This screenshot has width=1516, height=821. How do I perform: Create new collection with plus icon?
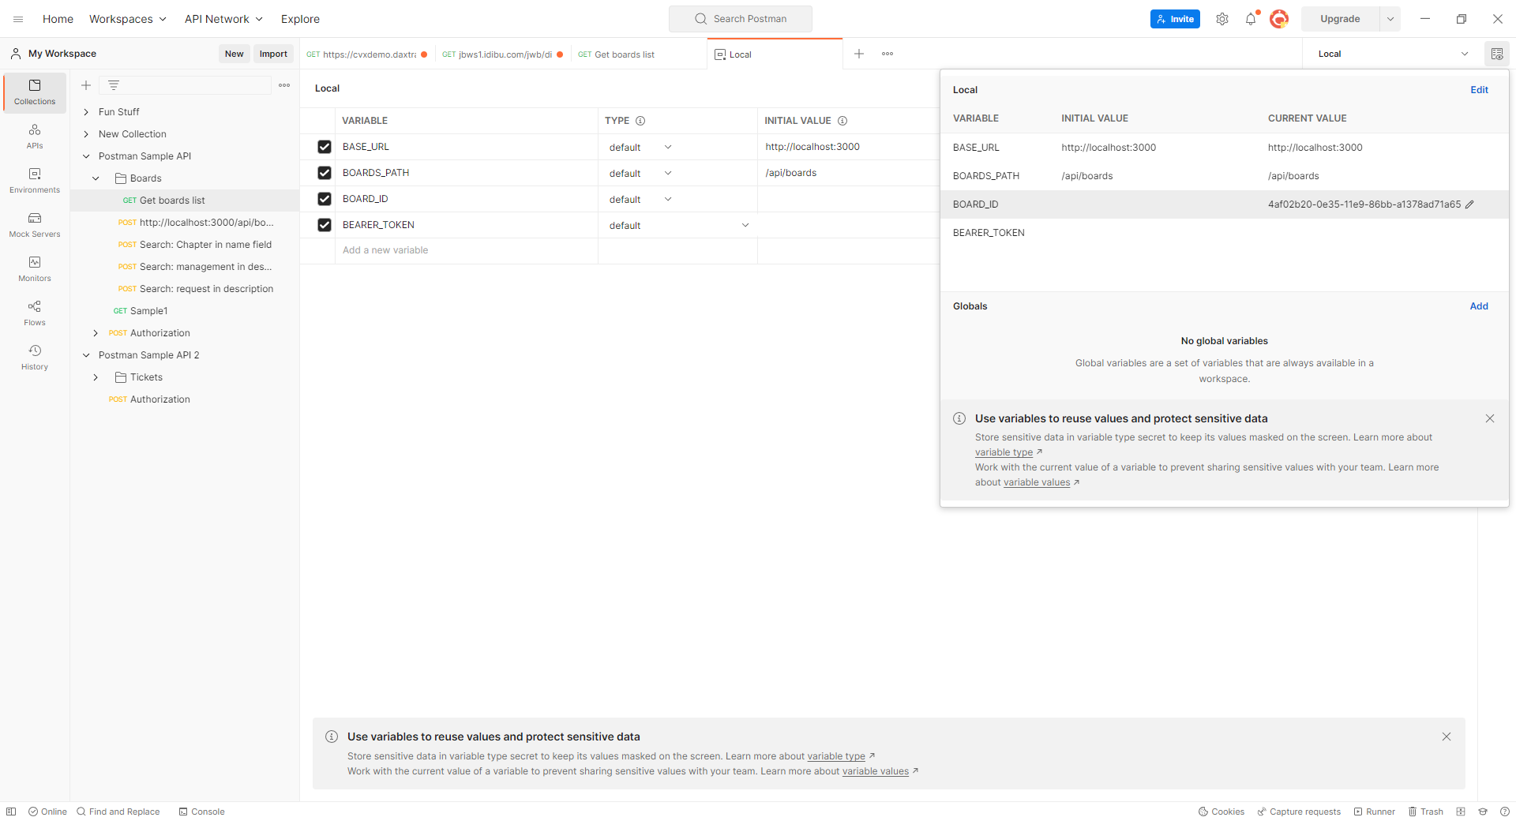pyautogui.click(x=86, y=85)
